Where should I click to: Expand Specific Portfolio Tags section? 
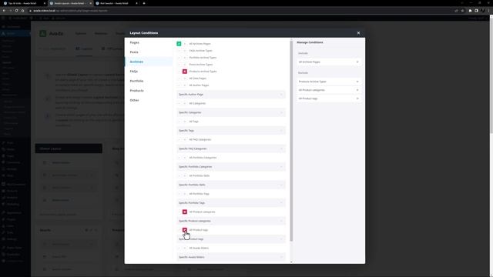tap(231, 203)
